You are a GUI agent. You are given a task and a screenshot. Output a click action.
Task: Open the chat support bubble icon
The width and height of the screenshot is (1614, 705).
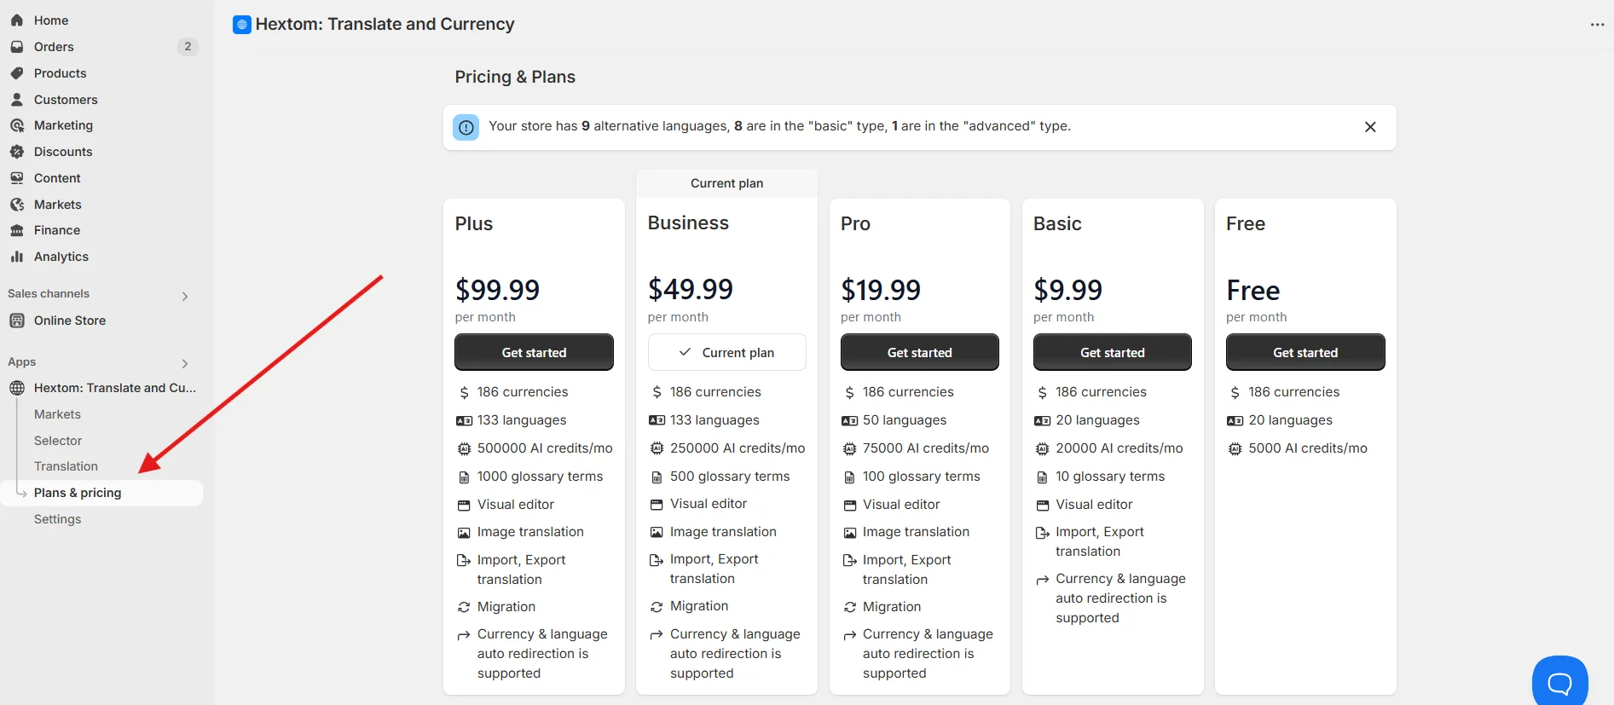click(x=1559, y=682)
